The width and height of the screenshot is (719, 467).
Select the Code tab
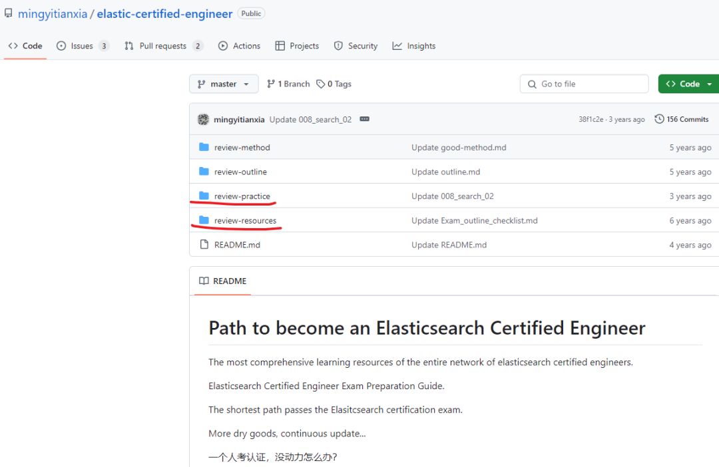[25, 46]
